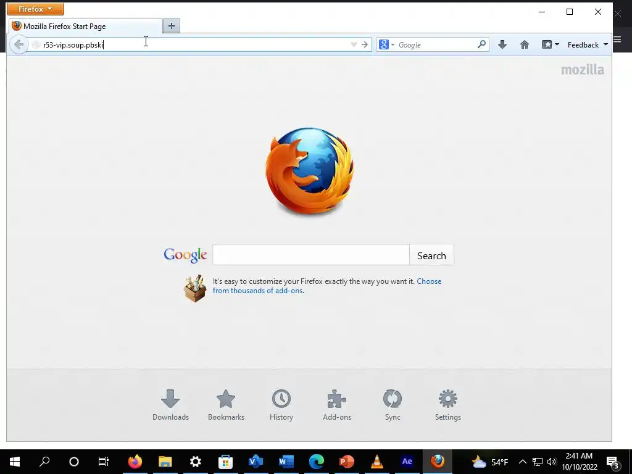Open volume control tray icon
This screenshot has height=474, width=632.
coord(552,462)
